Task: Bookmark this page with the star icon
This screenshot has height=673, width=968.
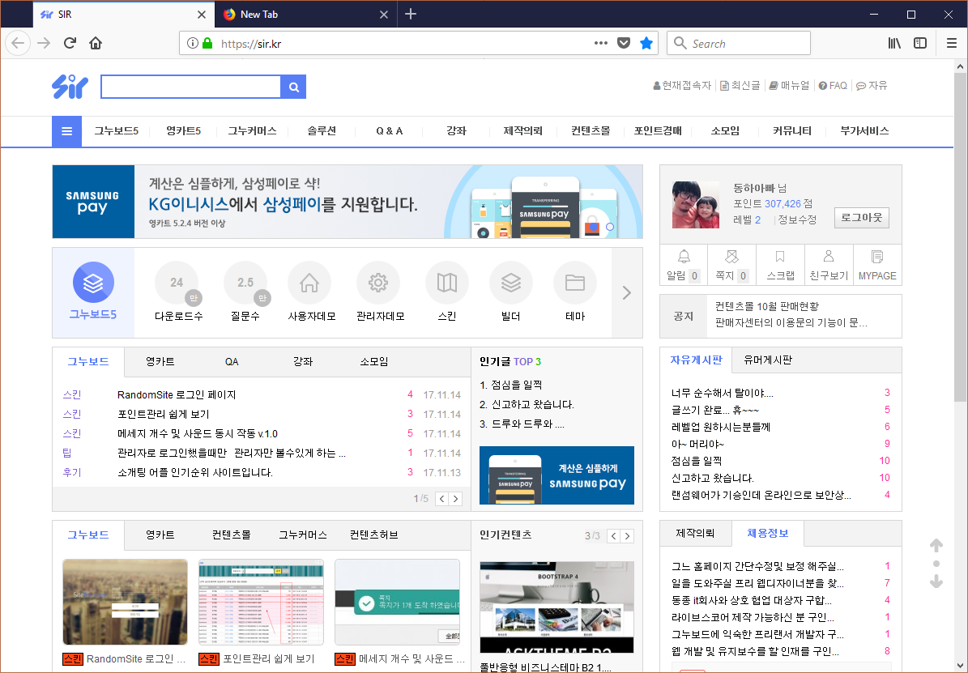Action: click(646, 44)
